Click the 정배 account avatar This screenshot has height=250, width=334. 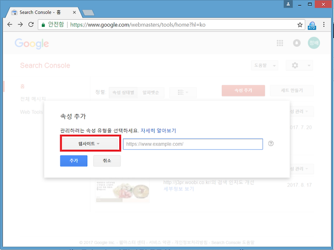[x=314, y=43]
